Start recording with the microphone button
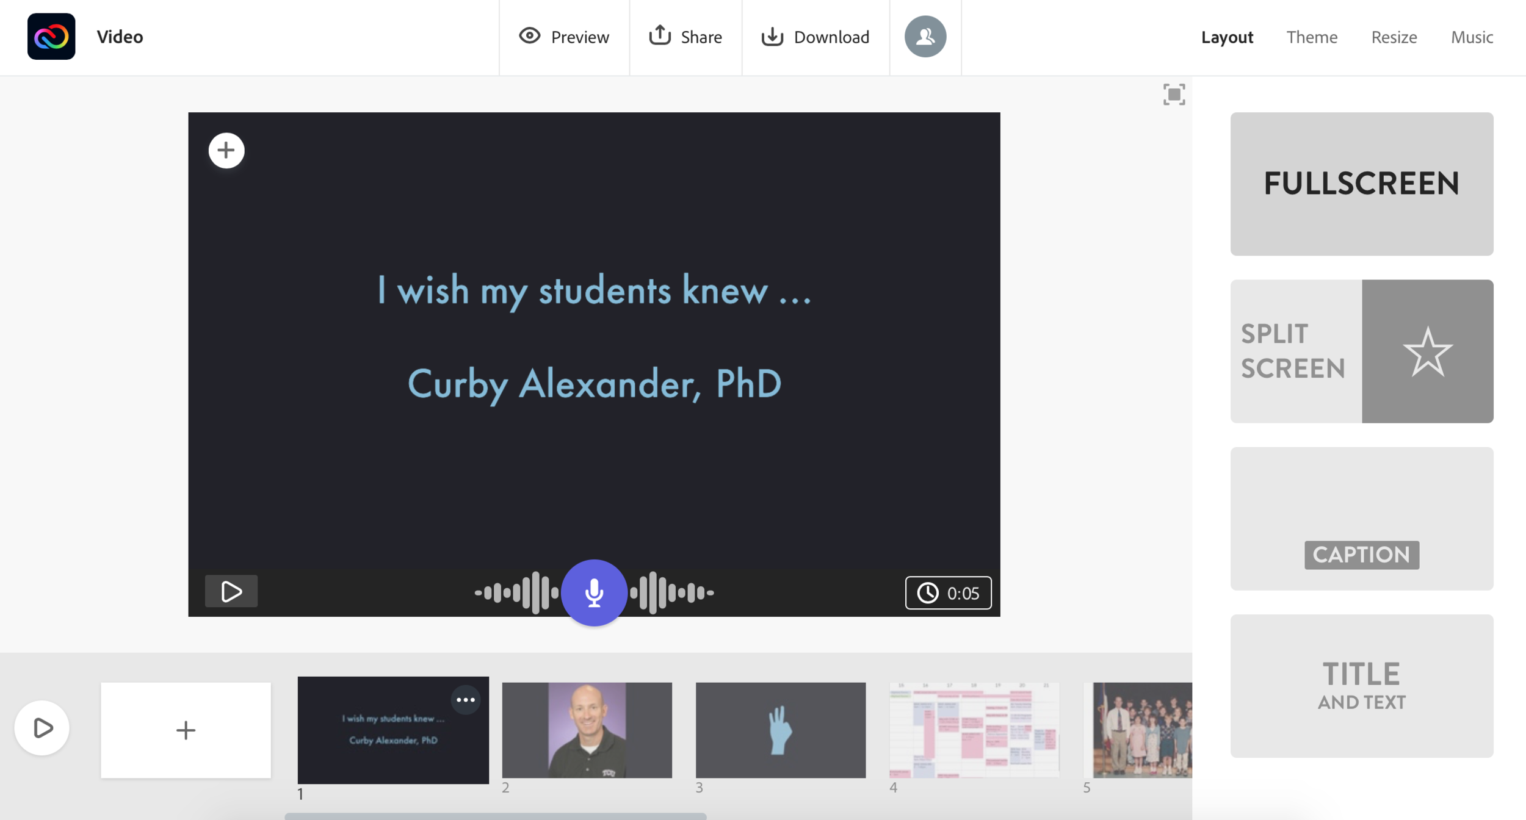Screen dimensions: 1526x820 pos(594,591)
